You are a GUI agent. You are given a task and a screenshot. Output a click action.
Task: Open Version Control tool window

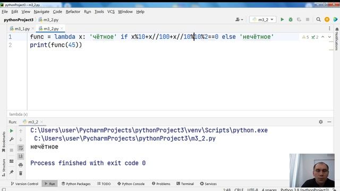coord(24,184)
